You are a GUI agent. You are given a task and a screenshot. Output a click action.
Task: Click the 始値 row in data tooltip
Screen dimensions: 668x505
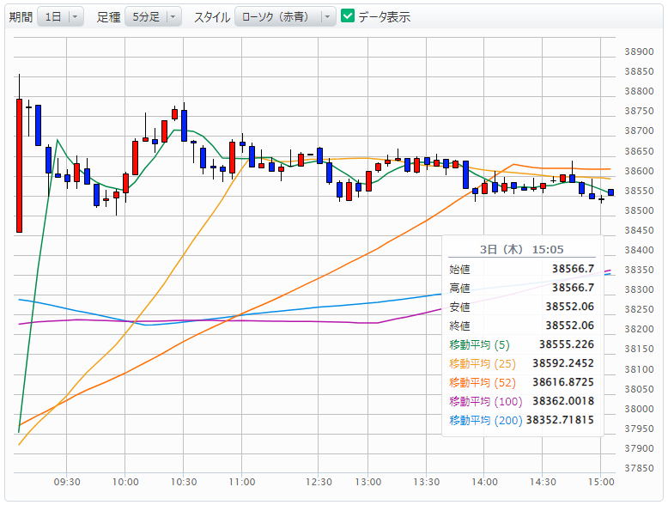click(x=521, y=269)
